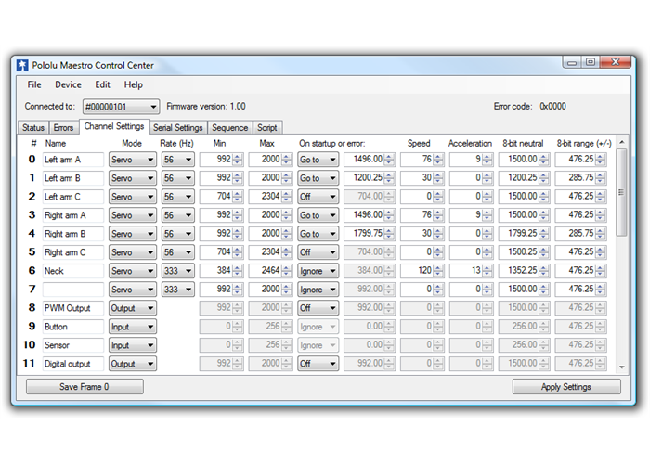Open the Device menu
Viewport: 650px width, 464px height.
68,84
